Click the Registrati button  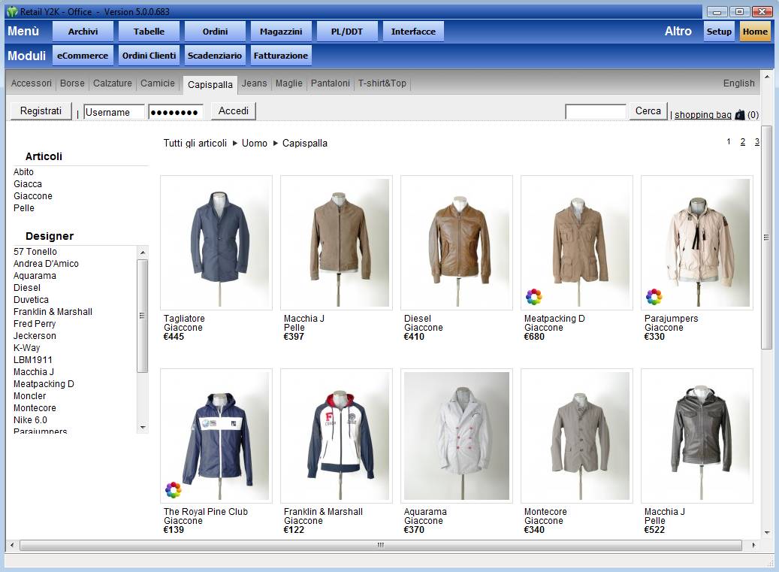[x=41, y=110]
